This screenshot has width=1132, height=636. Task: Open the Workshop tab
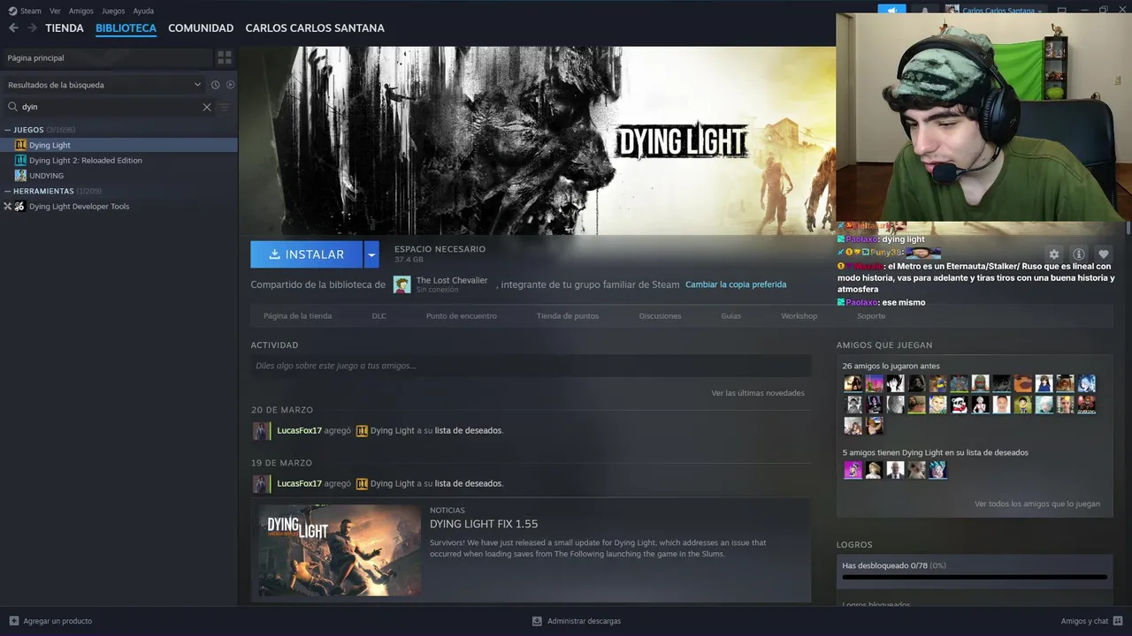[799, 315]
